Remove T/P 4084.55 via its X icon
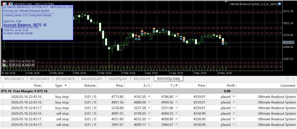This screenshot has height=129, width=297. pos(176,113)
